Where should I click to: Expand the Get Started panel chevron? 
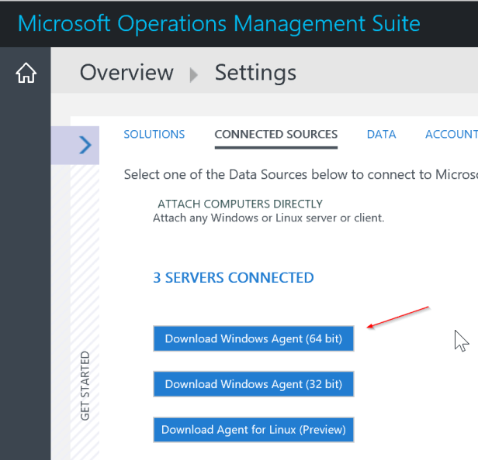point(85,145)
